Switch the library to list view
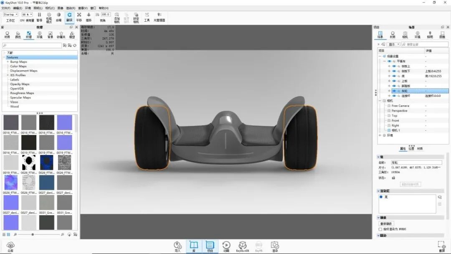 (x=4, y=234)
